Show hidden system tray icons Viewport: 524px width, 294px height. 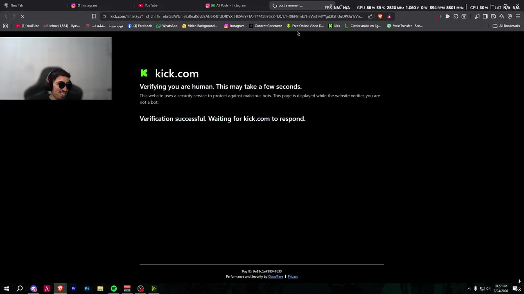[x=469, y=289]
